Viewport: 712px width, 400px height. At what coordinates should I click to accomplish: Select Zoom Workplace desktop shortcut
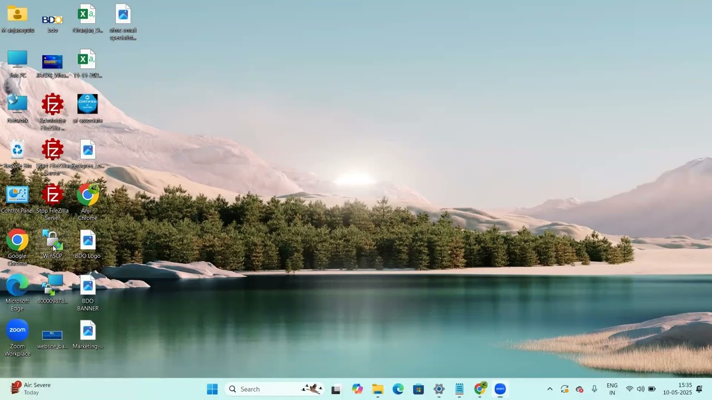(17, 338)
